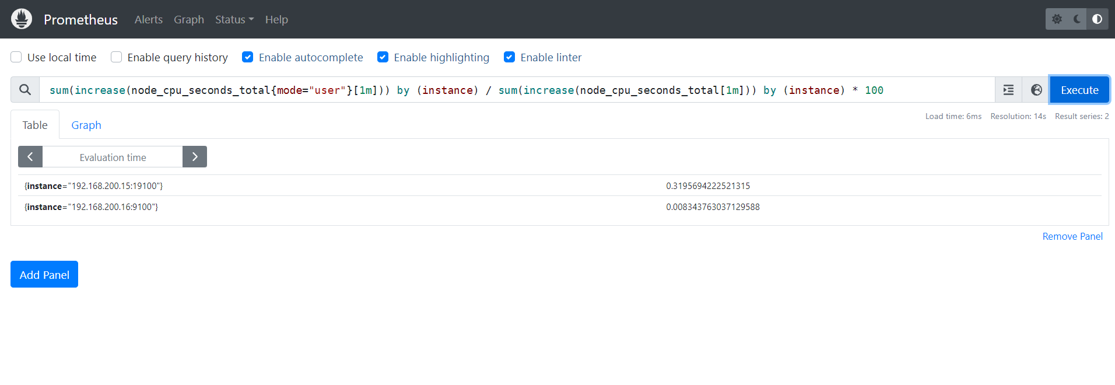
Task: Click the Prometheus brand title
Action: (80, 20)
